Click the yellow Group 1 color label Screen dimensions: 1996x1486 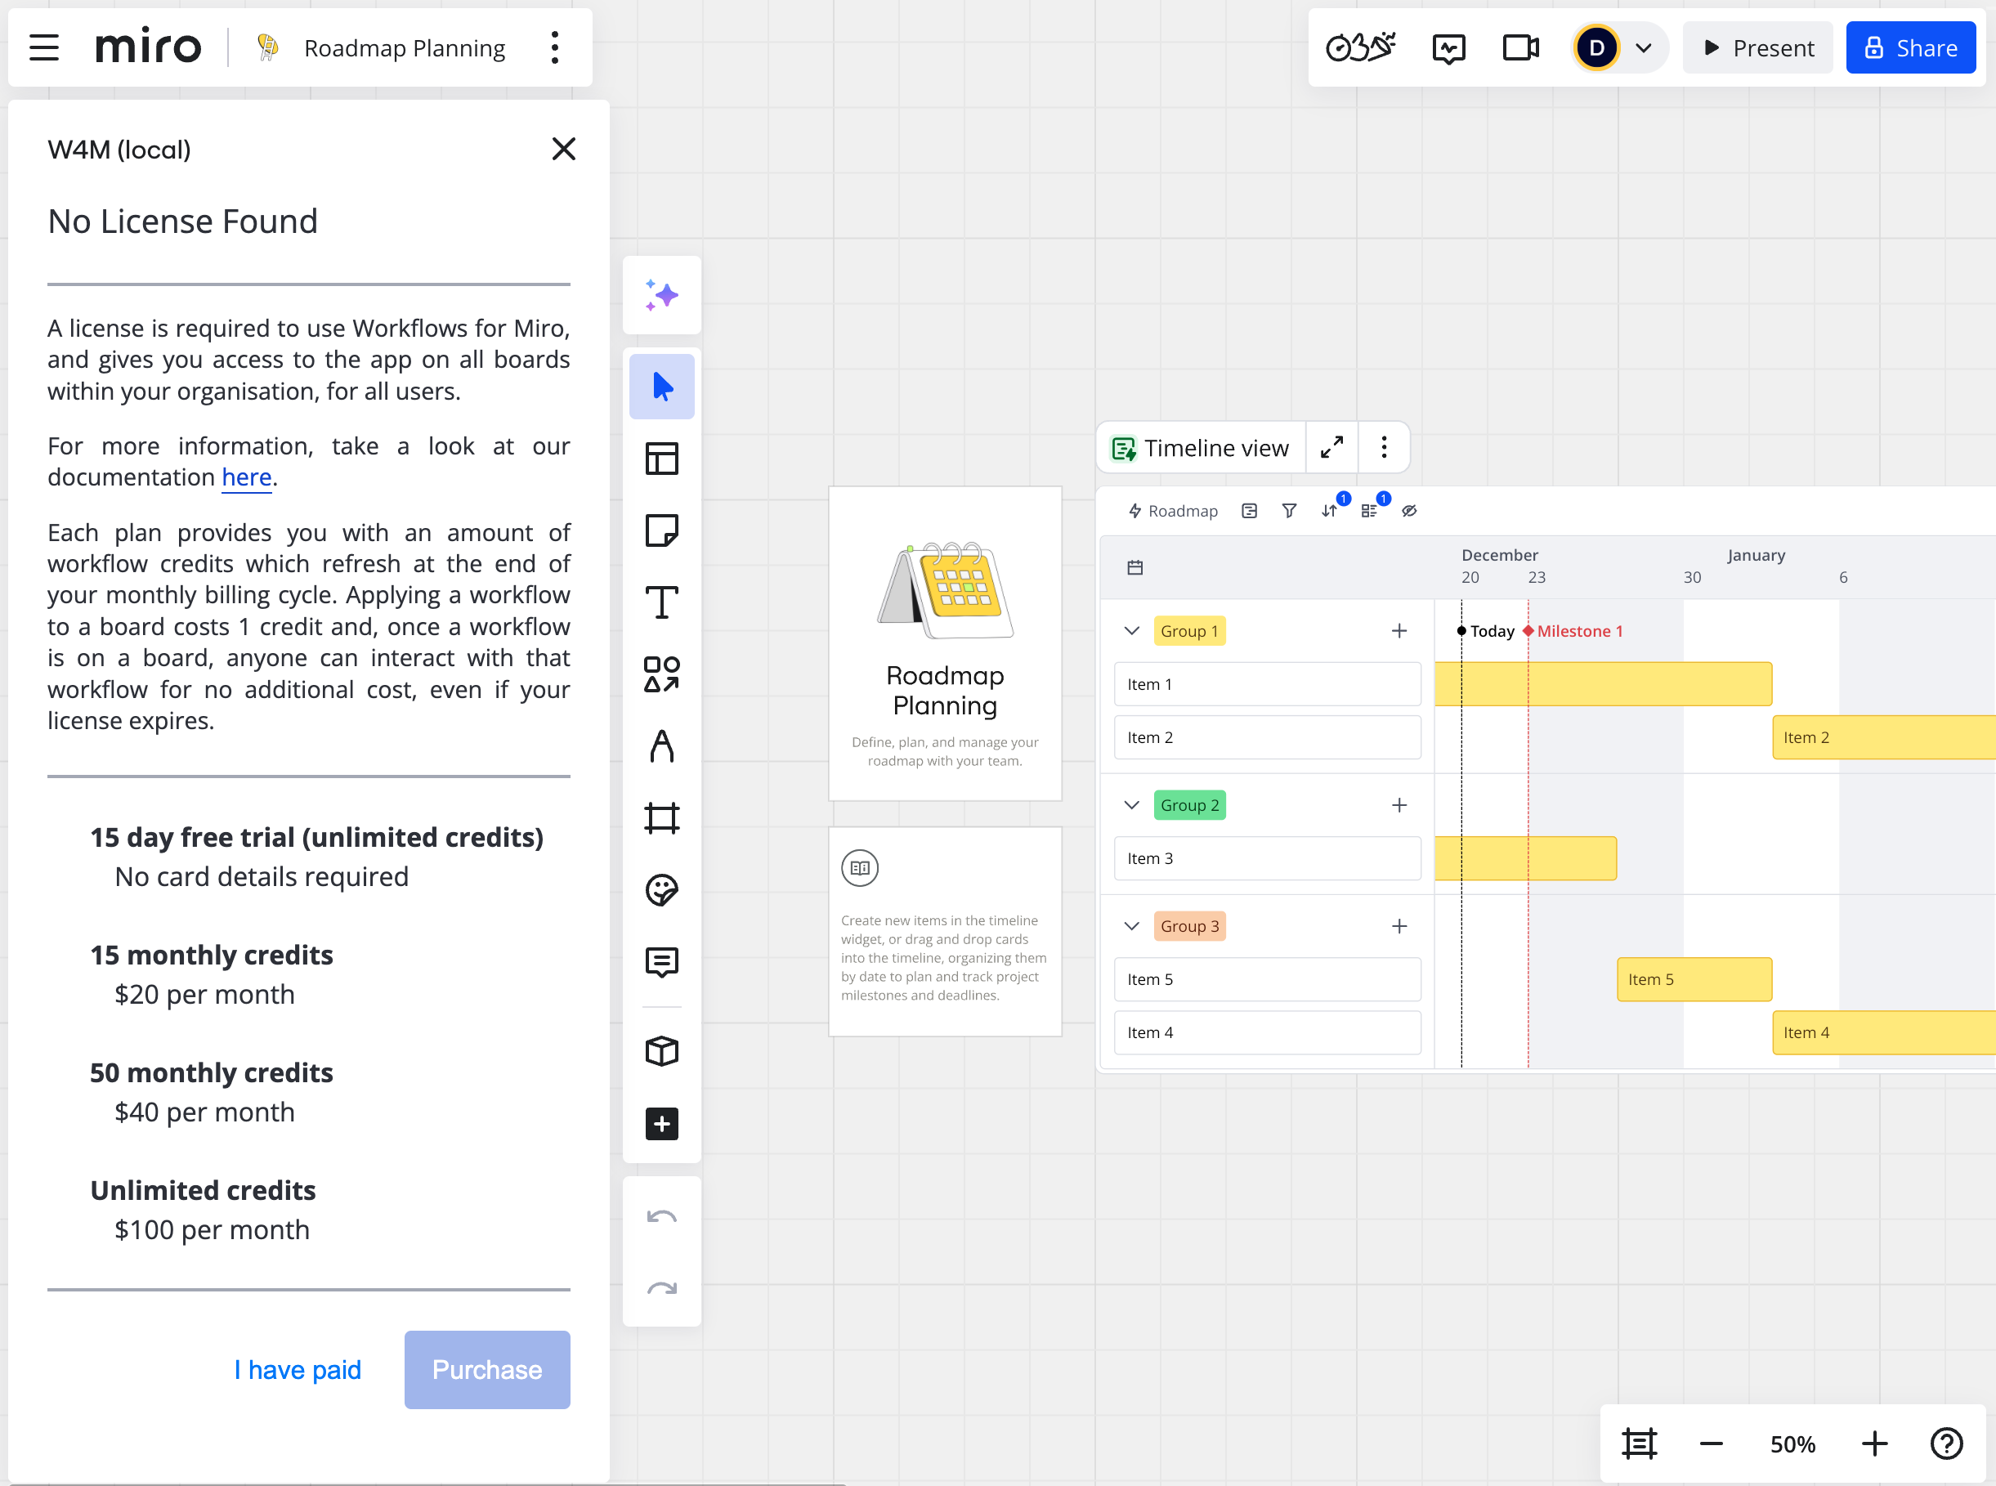click(1189, 630)
